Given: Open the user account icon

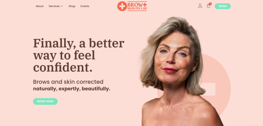Looking at the screenshot, I should point(200,6).
